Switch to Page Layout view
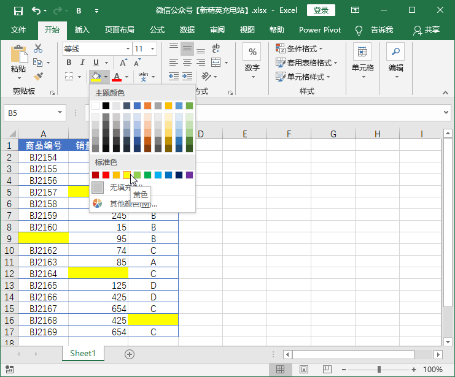This screenshot has width=455, height=377. point(304,370)
